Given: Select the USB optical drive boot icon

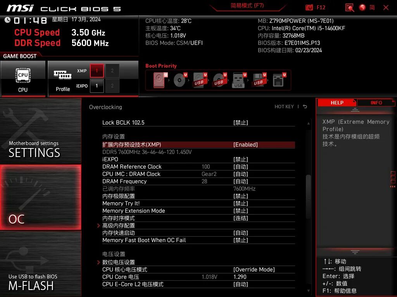Looking at the screenshot, I should click(x=219, y=80).
